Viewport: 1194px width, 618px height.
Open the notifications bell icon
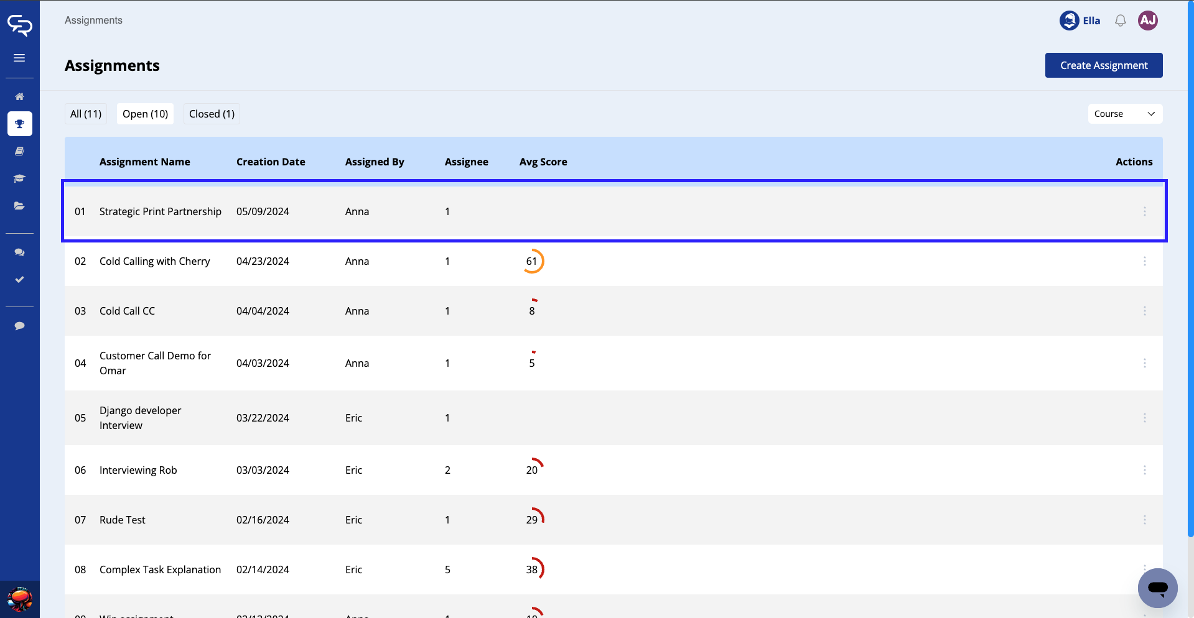coord(1120,21)
